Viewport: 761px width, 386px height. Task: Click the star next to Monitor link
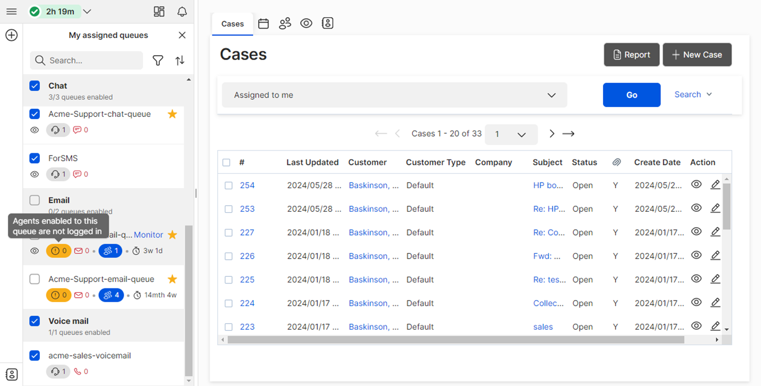tap(172, 235)
